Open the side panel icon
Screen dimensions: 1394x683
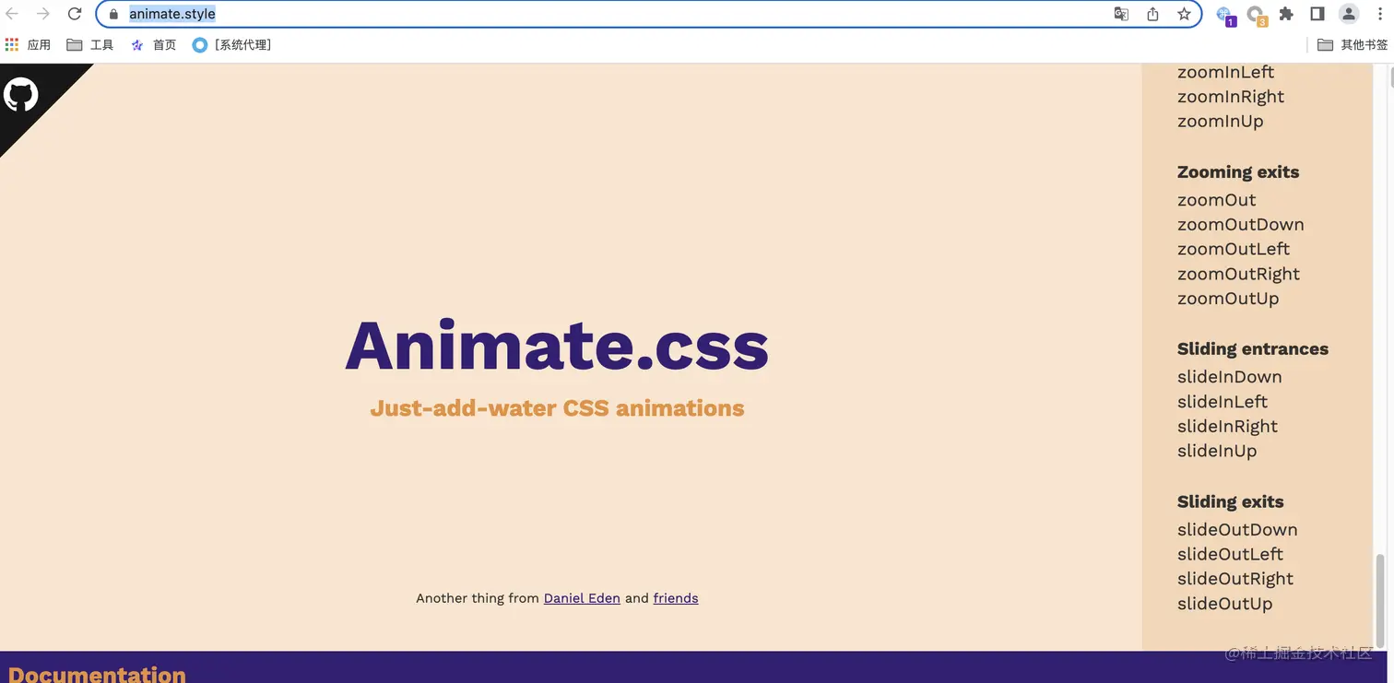click(x=1317, y=14)
